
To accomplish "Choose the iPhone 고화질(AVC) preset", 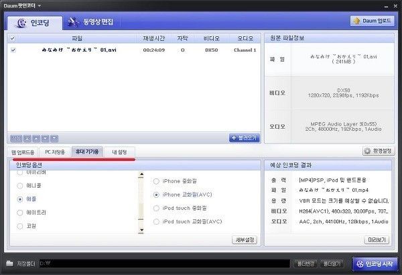I will click(x=156, y=195).
